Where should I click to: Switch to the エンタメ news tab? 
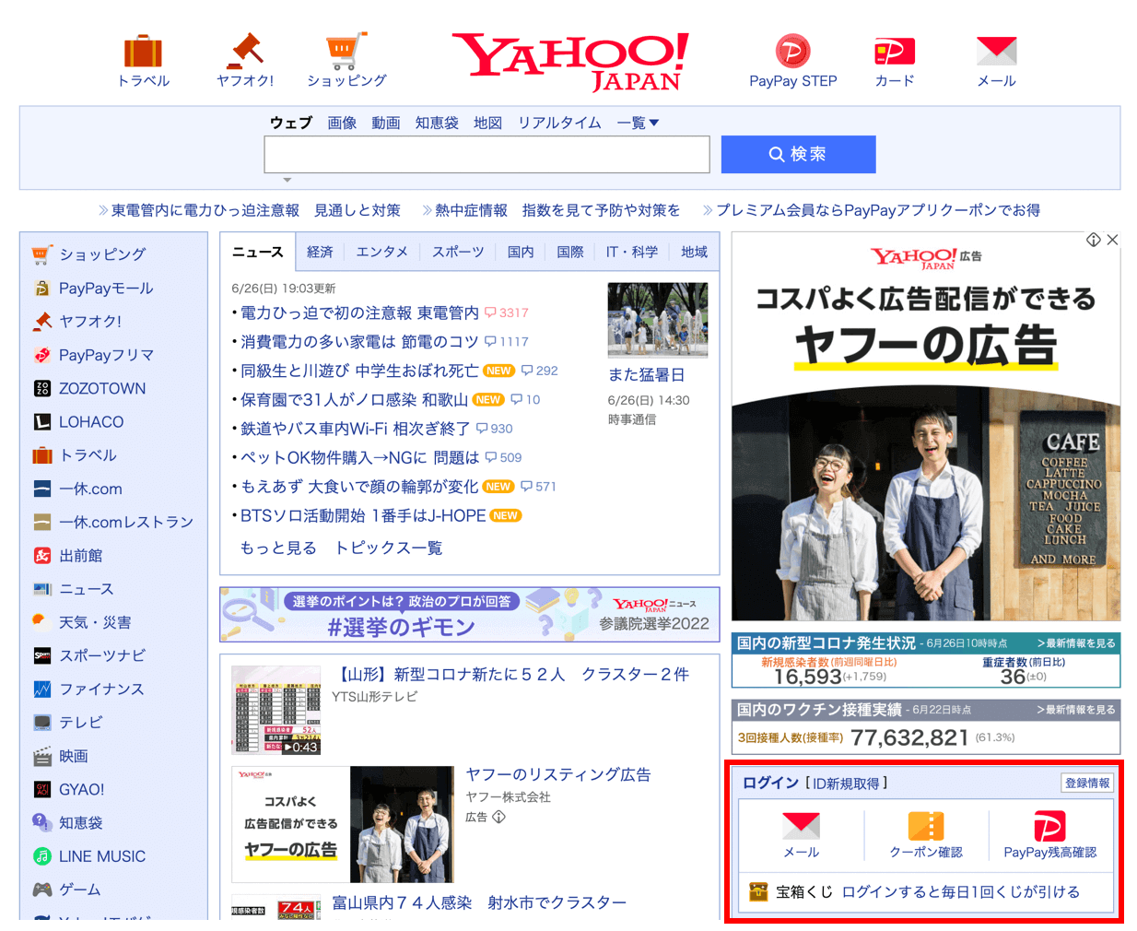pyautogui.click(x=381, y=252)
